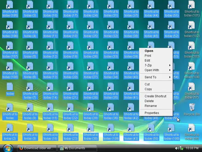Click 'Shortcut to today (24)' desktop icon
The image size is (202, 152).
91,9
